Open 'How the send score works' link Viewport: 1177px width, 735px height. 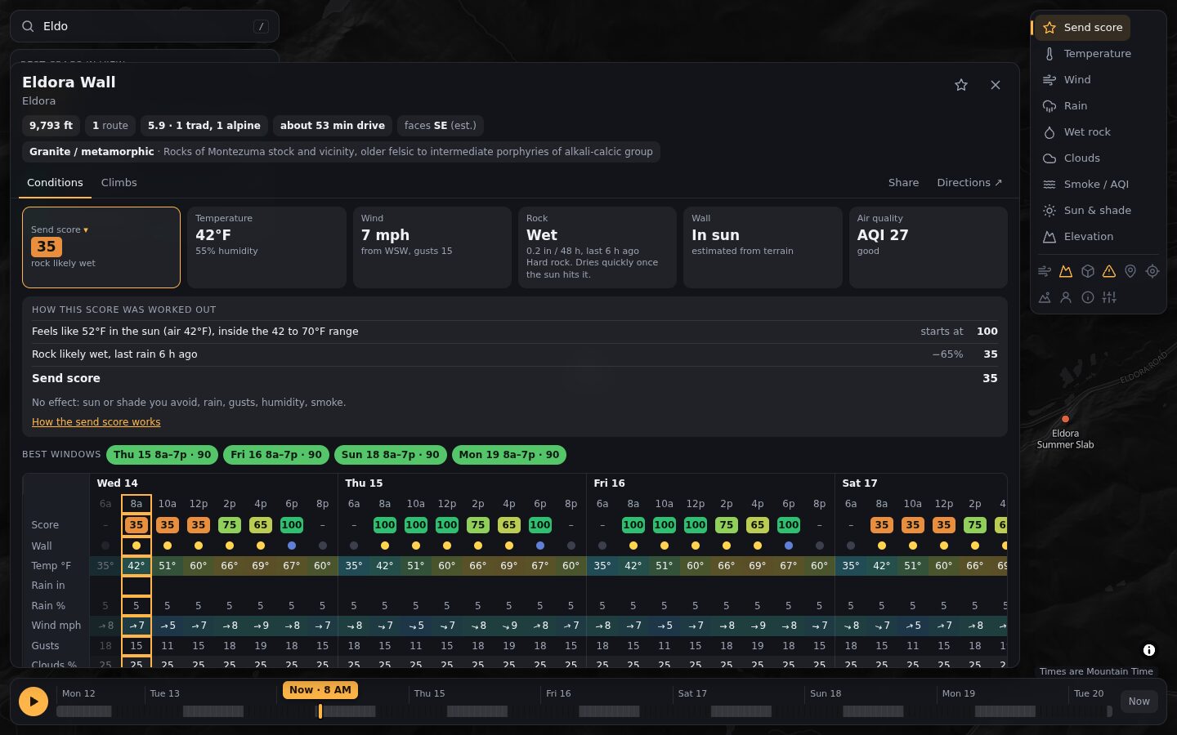[96, 422]
